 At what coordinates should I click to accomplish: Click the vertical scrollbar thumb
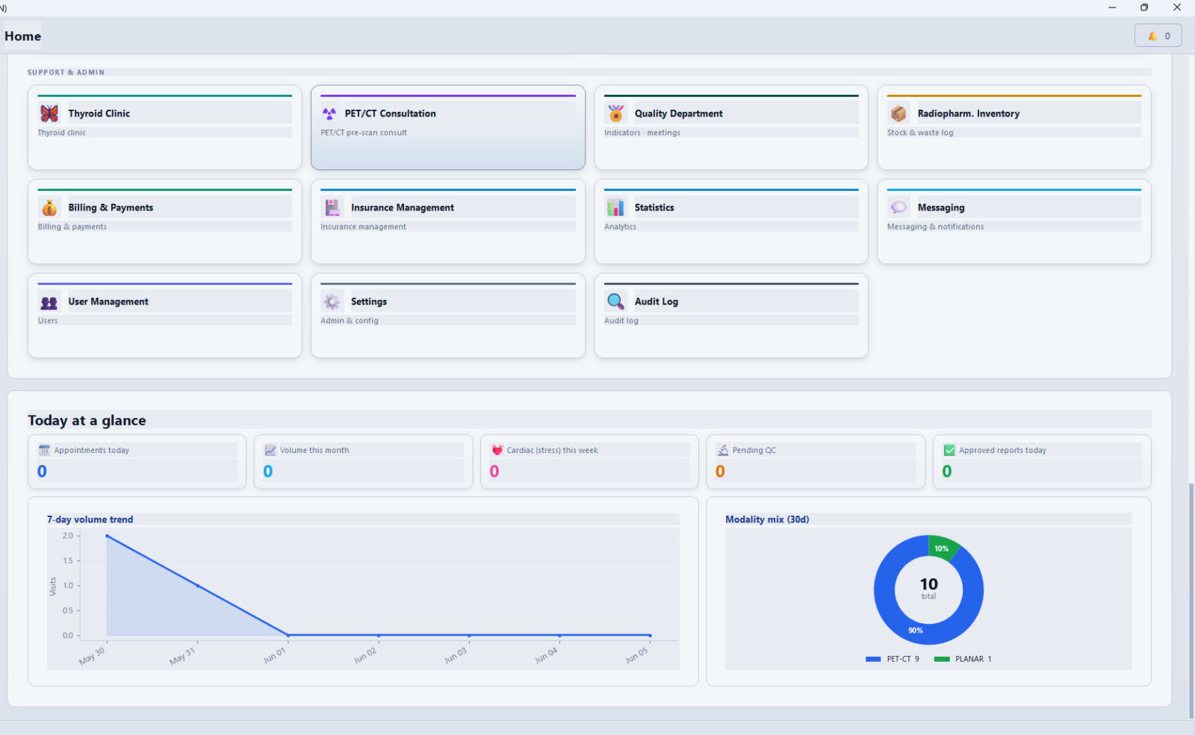pyautogui.click(x=1191, y=601)
